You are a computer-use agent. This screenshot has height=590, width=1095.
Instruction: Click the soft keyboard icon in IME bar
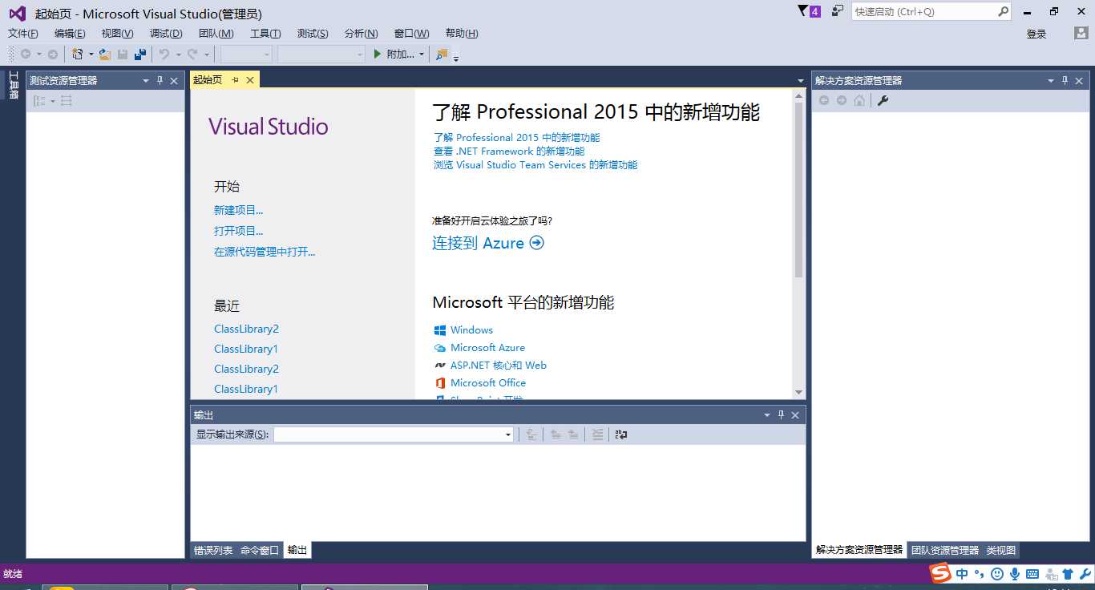[1032, 574]
